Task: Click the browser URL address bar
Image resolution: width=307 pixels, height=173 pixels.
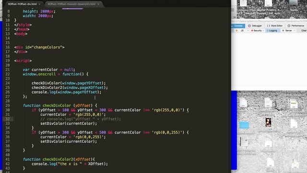Action: pos(269,21)
